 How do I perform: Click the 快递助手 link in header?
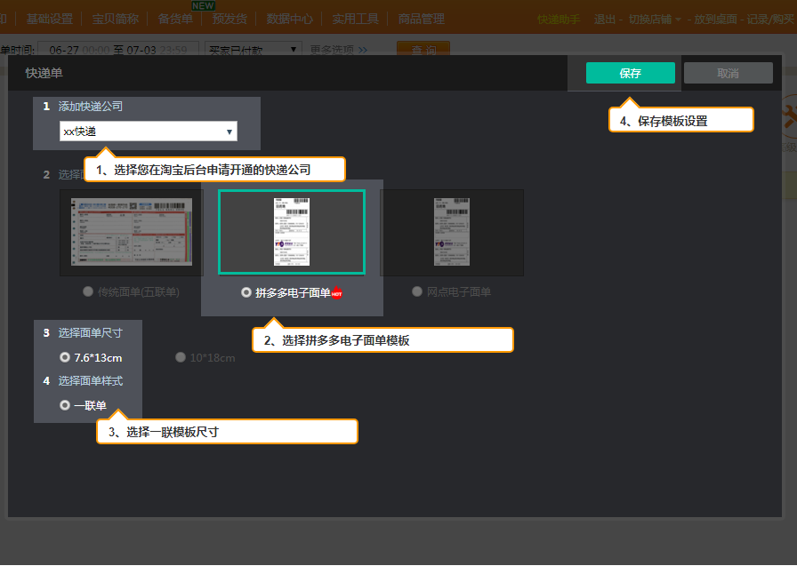coord(559,19)
